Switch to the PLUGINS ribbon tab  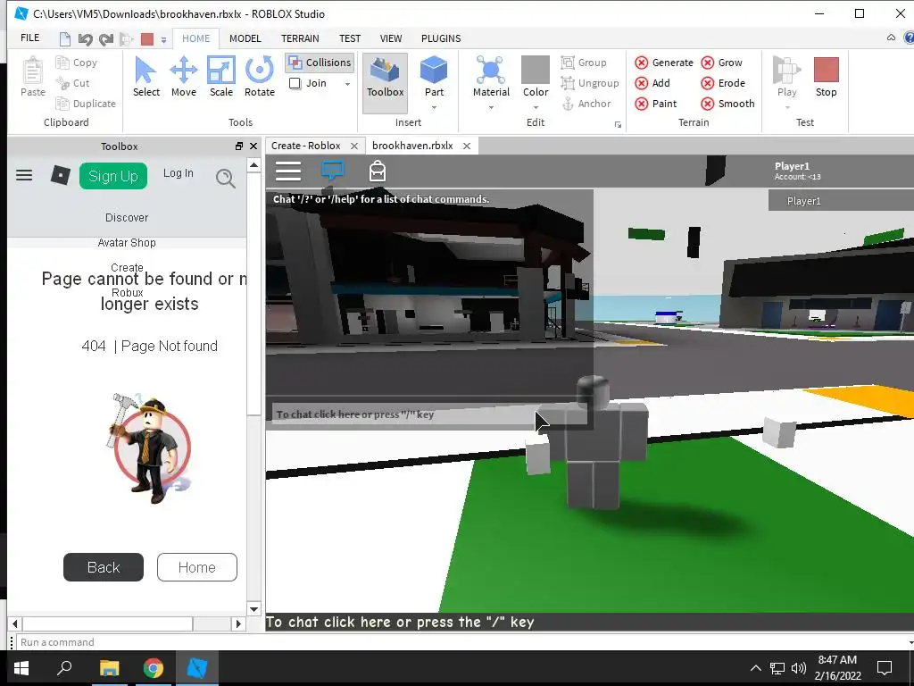(x=441, y=38)
